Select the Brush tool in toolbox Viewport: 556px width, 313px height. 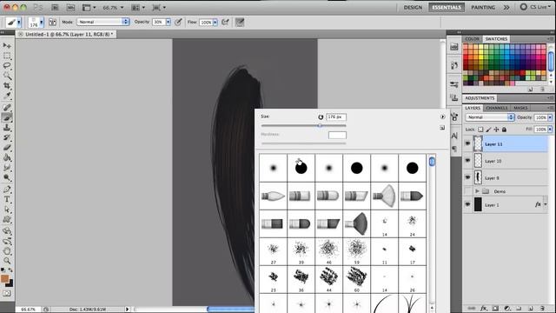[7, 117]
